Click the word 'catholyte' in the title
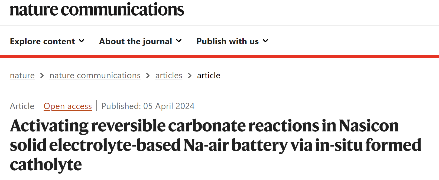The height and width of the screenshot is (180, 439). pyautogui.click(x=46, y=165)
